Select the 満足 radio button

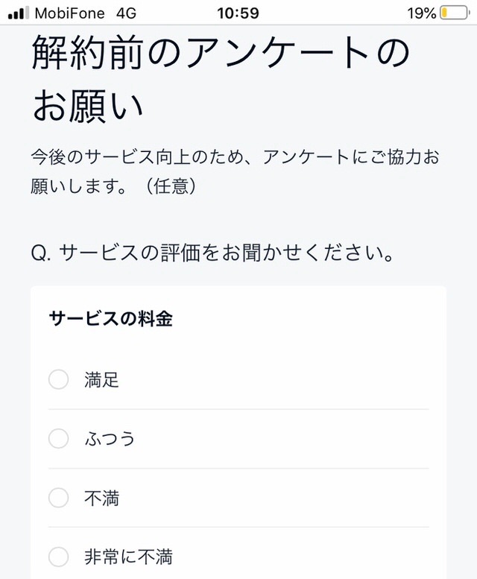[58, 379]
